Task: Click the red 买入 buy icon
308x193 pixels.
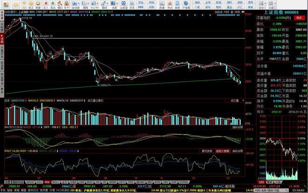Action: click(46, 3)
